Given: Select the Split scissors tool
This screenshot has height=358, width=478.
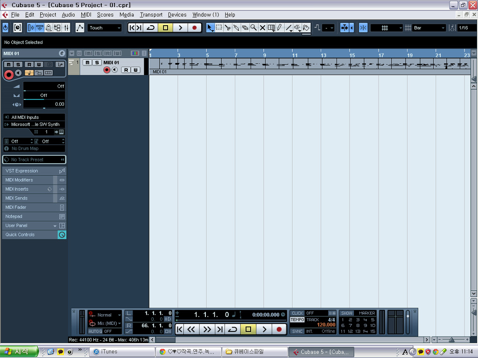Looking at the screenshot, I should tap(227, 28).
